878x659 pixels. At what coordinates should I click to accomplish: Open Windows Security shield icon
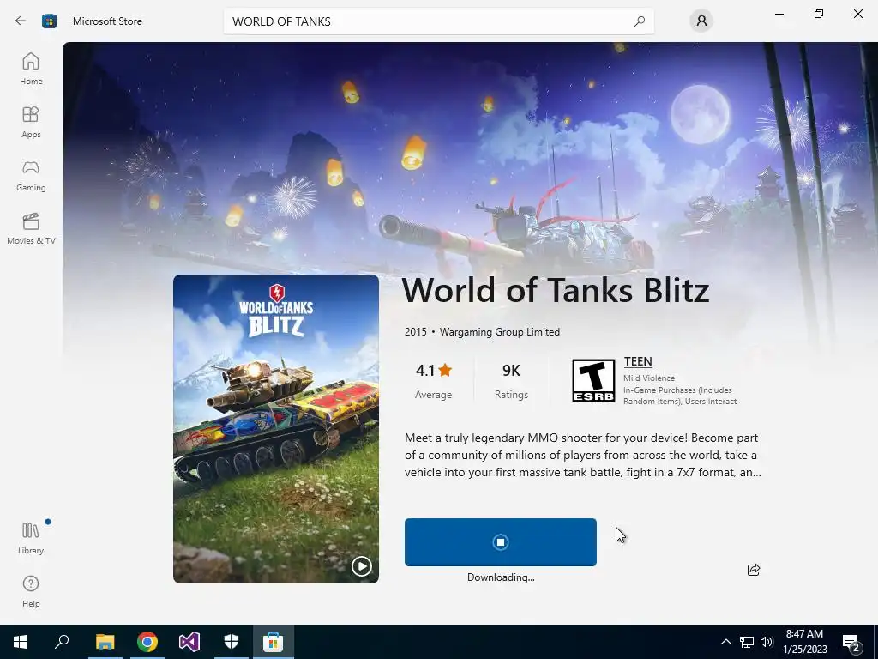click(x=232, y=642)
